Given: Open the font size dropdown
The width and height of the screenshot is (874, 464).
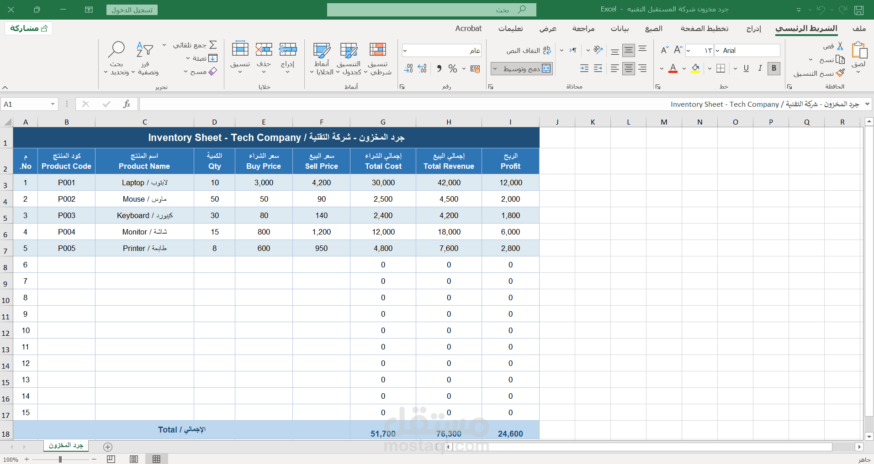Looking at the screenshot, I should point(689,51).
